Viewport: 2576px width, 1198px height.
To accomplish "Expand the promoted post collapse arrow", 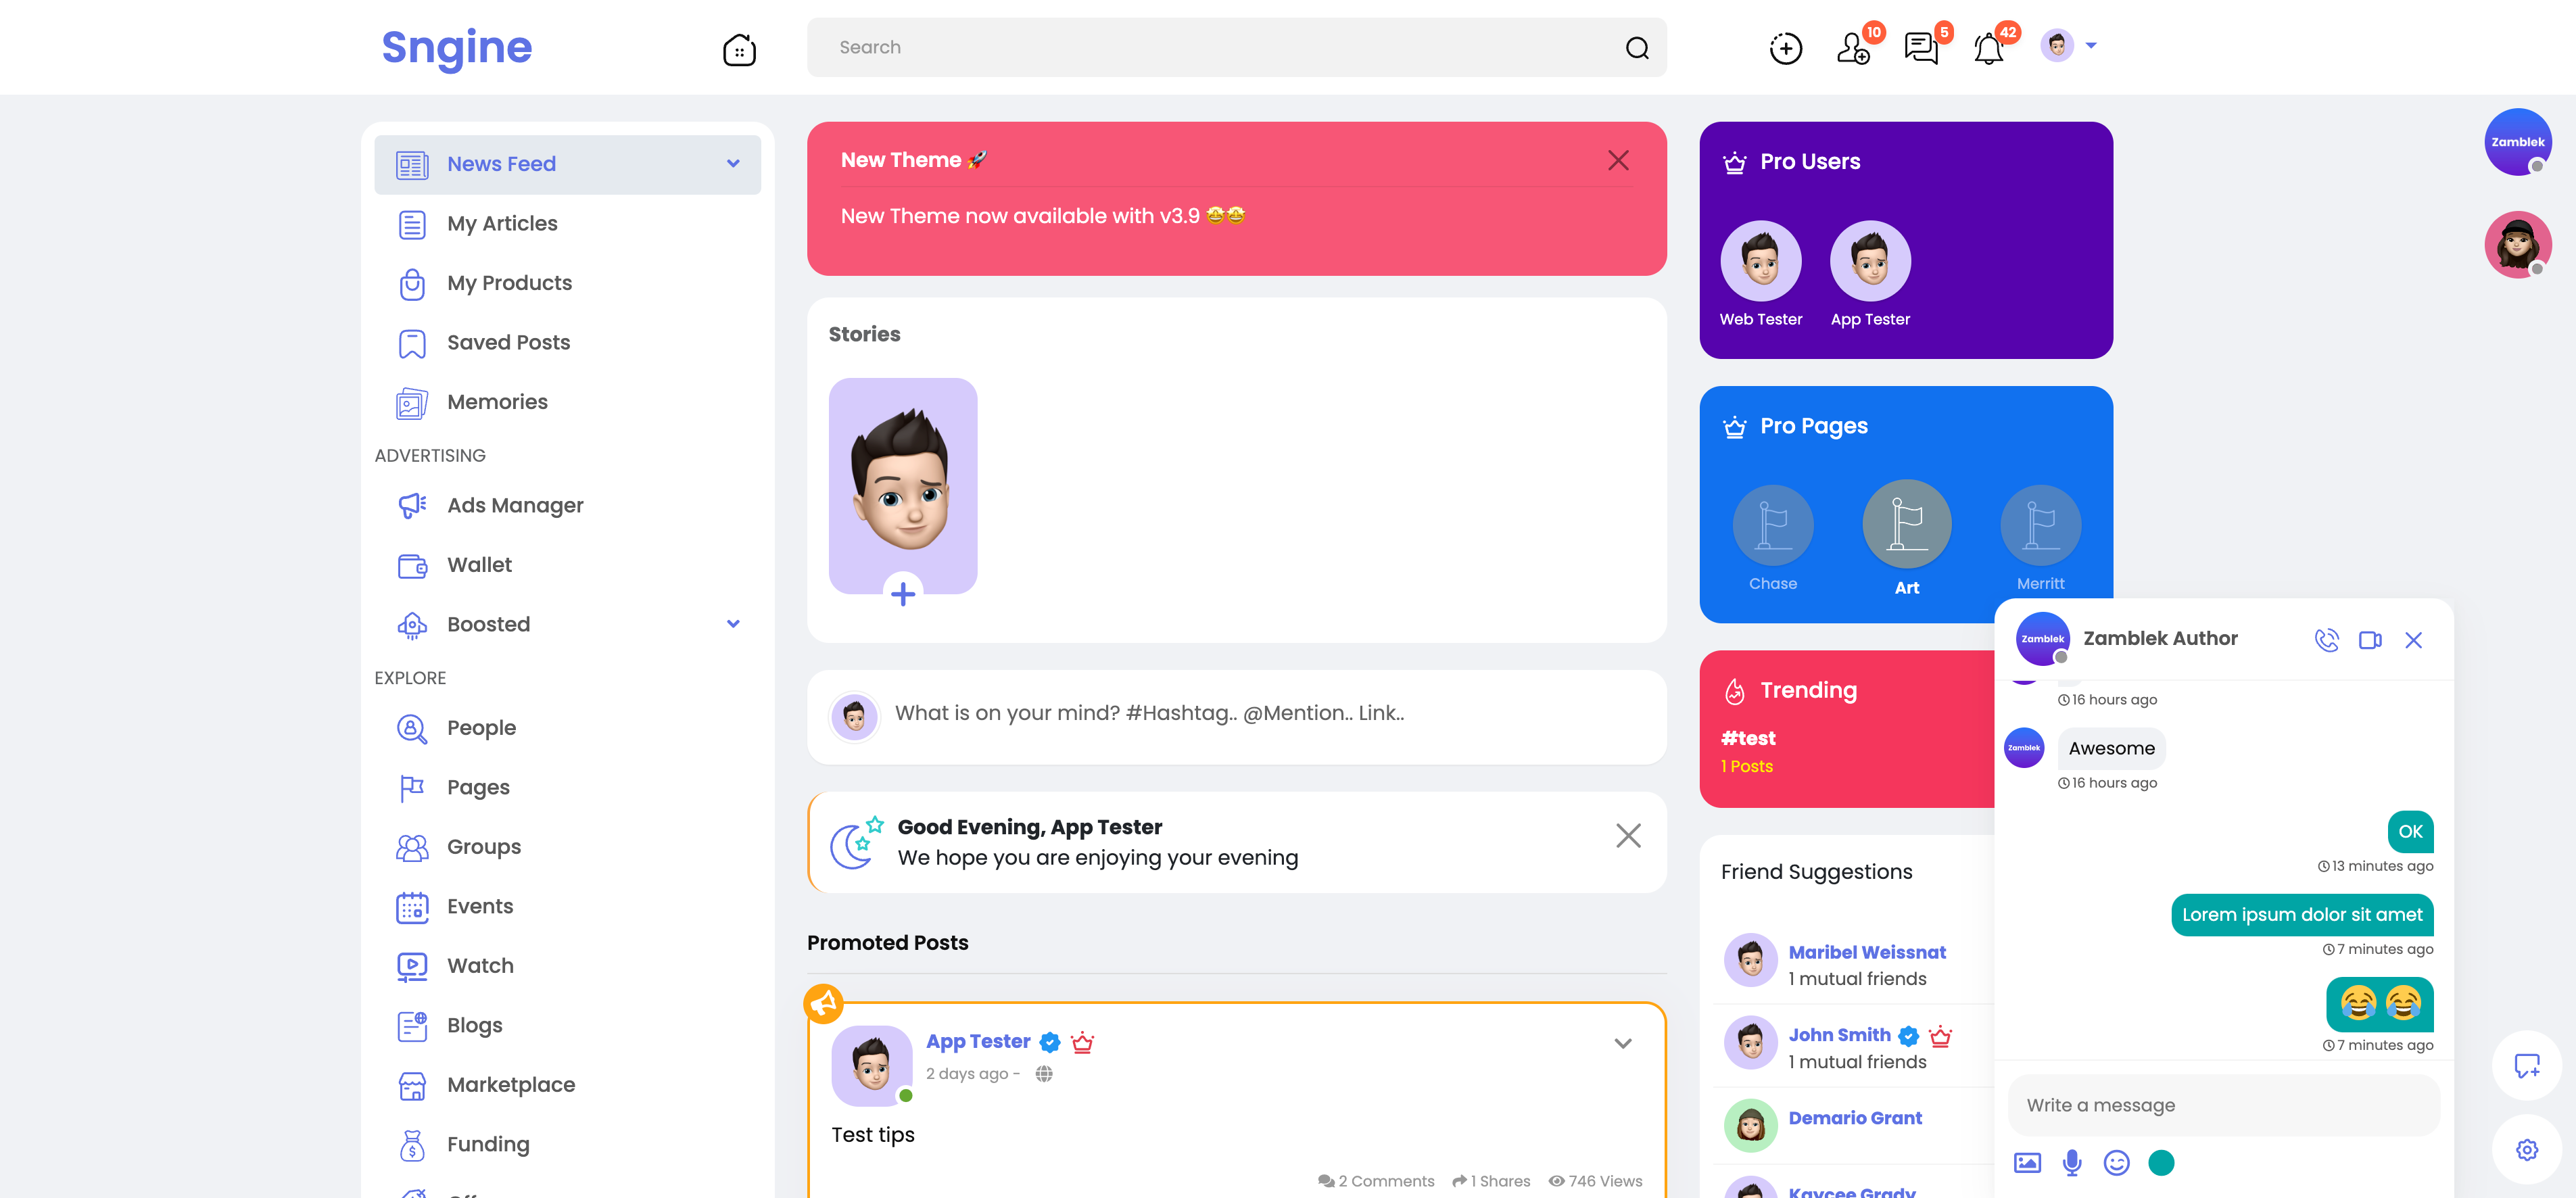I will coord(1621,1042).
